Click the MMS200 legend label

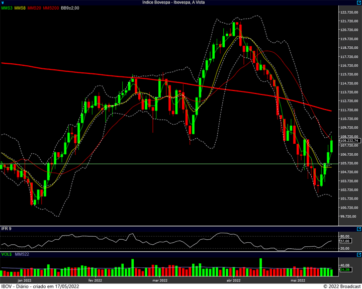click(x=51, y=8)
